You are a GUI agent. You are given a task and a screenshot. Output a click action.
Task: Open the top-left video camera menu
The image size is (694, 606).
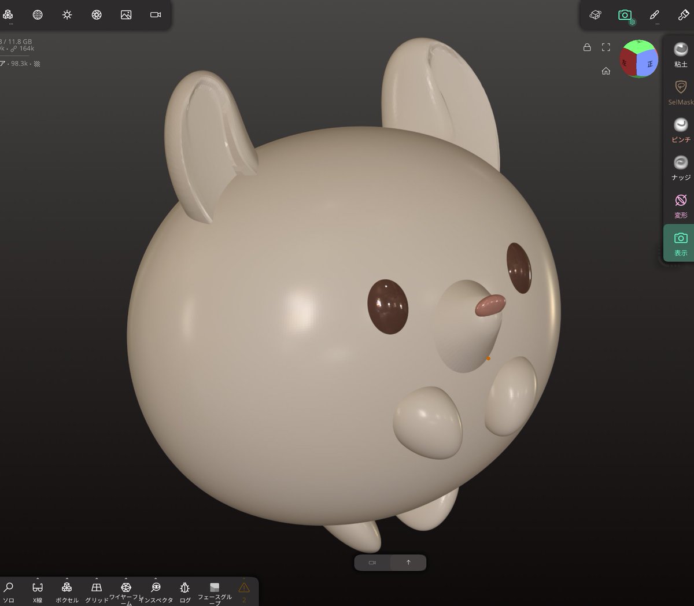[156, 14]
